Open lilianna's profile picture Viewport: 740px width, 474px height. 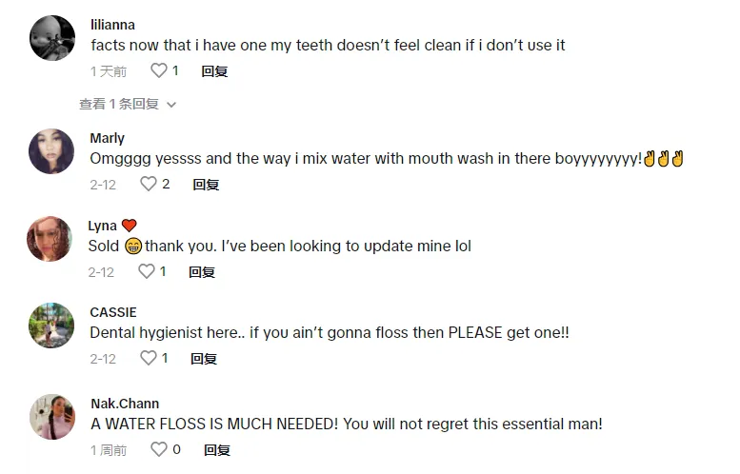click(52, 38)
